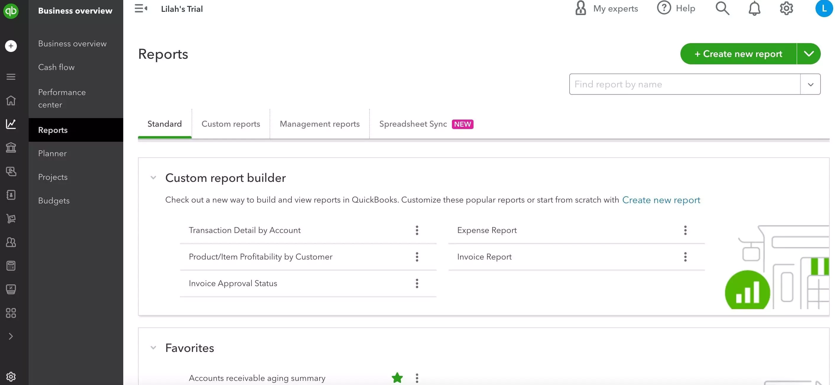Open the bank Transactions sidebar icon
The width and height of the screenshot is (835, 385).
click(x=11, y=148)
